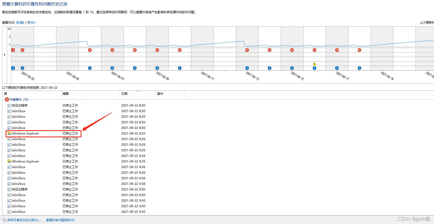434x224 pixels.
Task: Click 已停止工作 in the 8:50 快压主程序 row
Action: 70,106
